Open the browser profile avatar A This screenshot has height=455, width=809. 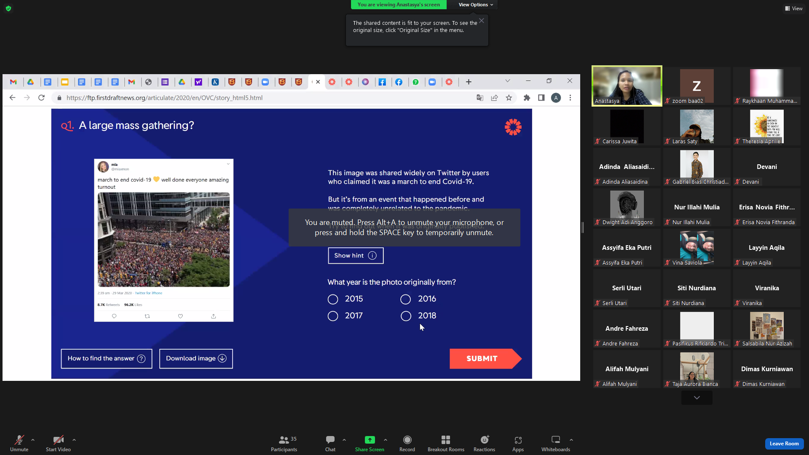(556, 98)
